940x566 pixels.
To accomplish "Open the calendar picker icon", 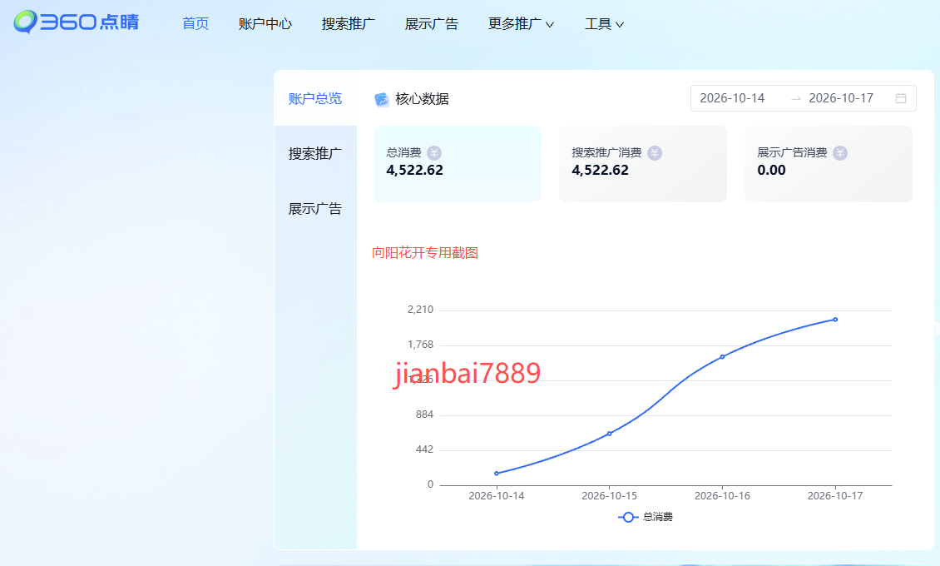I will (900, 98).
